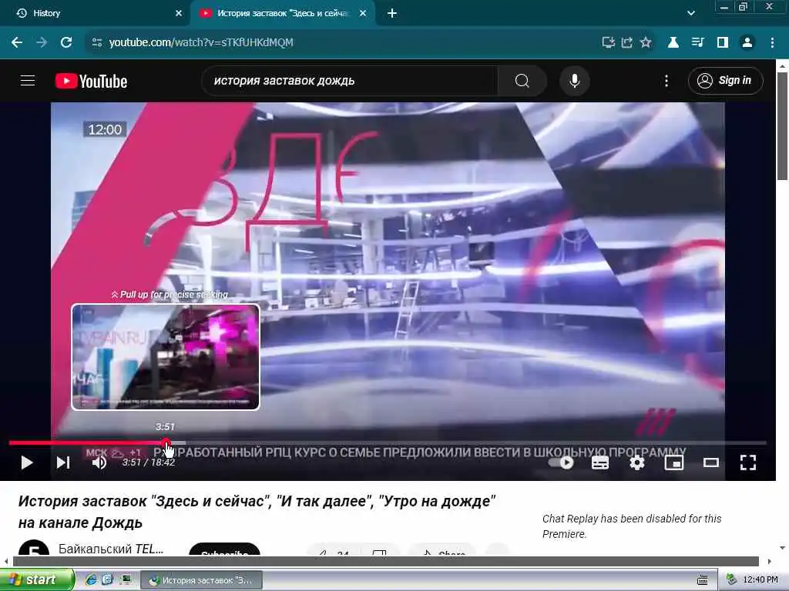Screen dimensions: 789x591
Task: Open media controls icon in toolbar
Action: coord(697,42)
